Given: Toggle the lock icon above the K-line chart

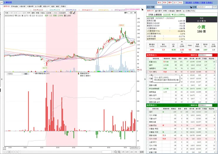Looking at the screenshot, I should tap(142, 9).
